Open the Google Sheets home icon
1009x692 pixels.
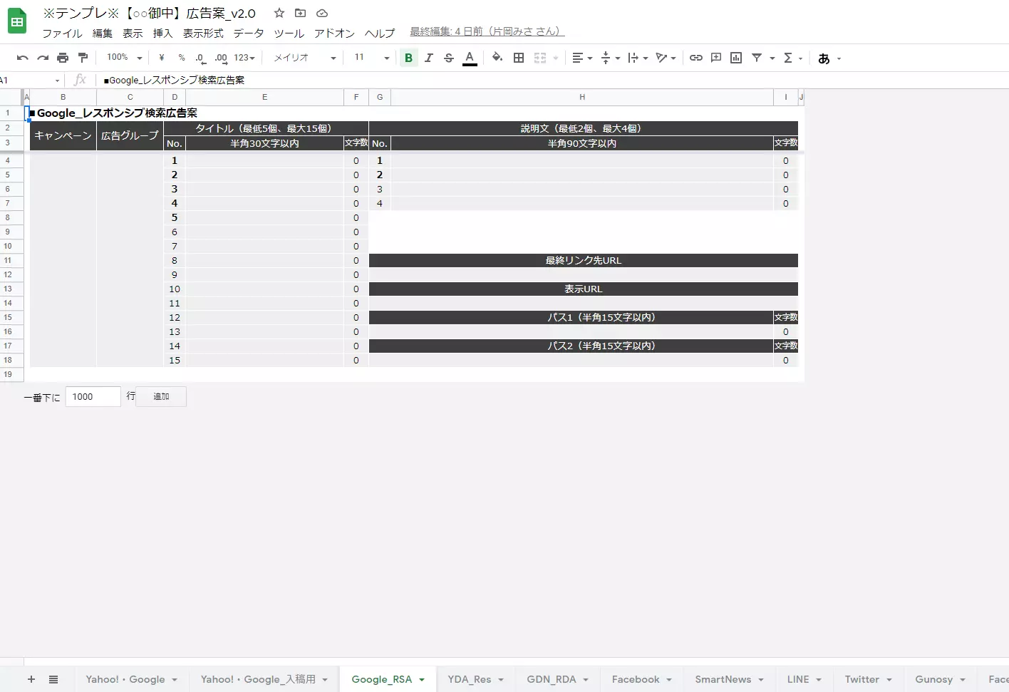point(17,21)
